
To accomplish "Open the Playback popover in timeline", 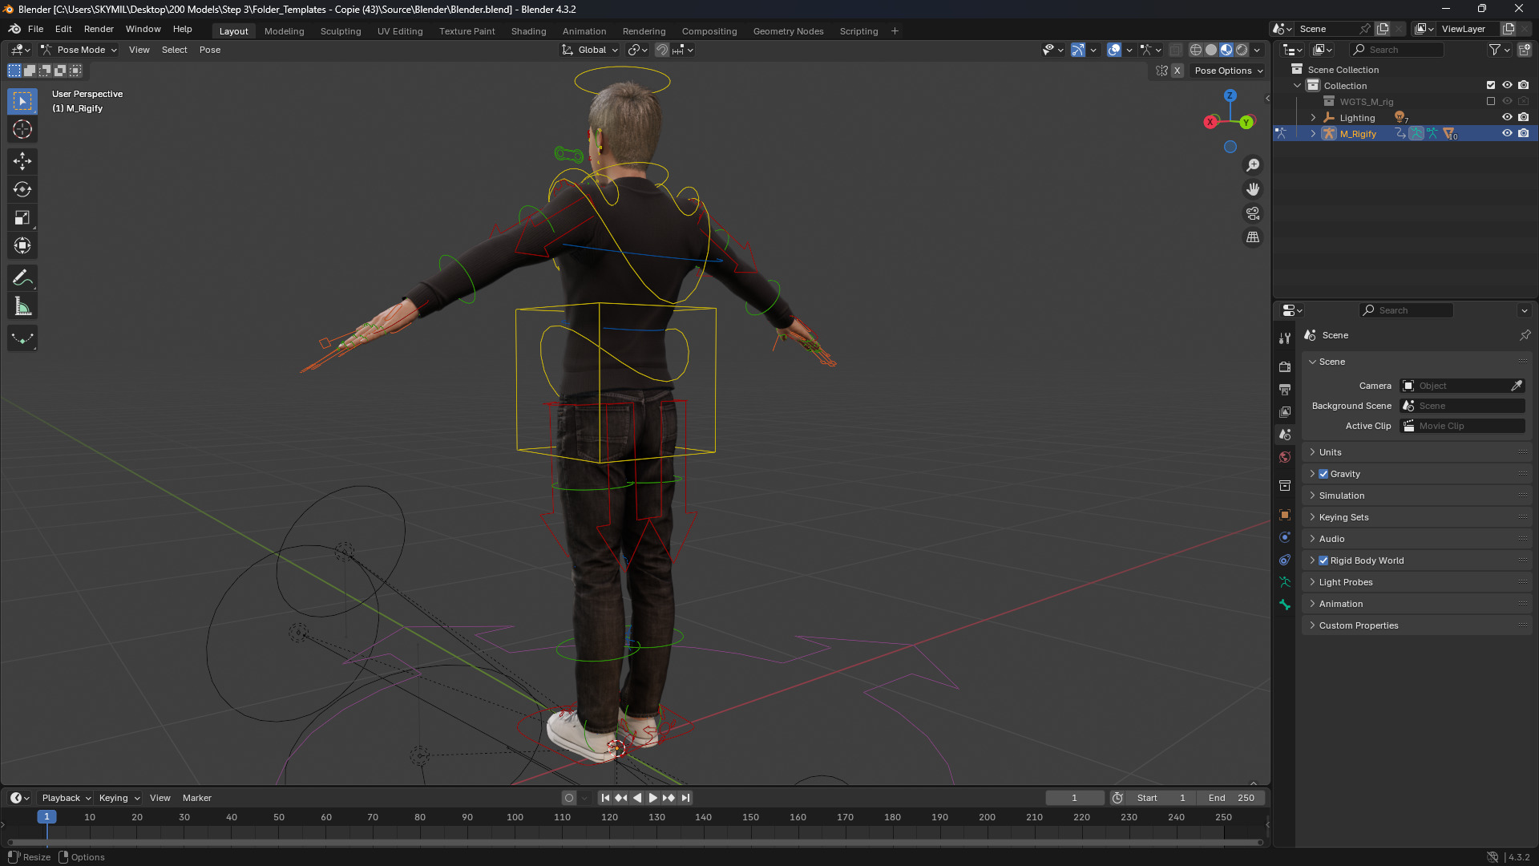I will click(66, 798).
